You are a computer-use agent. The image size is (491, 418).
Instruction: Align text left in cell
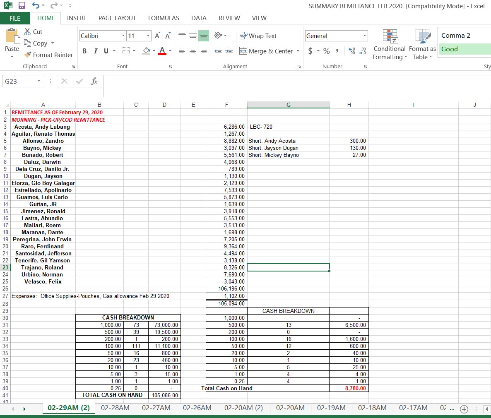[x=182, y=51]
